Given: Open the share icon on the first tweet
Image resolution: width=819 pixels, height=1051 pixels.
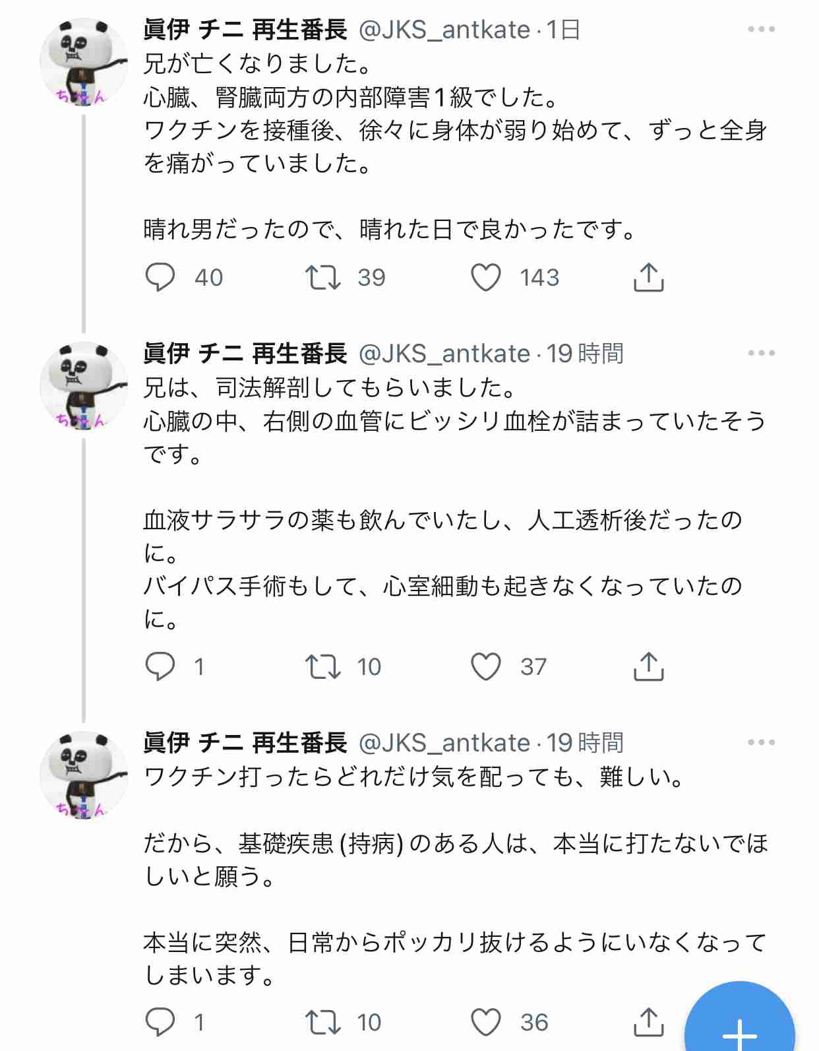Looking at the screenshot, I should tap(650, 278).
